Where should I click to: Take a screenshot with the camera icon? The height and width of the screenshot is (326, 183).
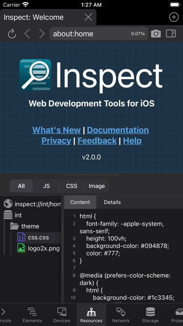tap(156, 34)
